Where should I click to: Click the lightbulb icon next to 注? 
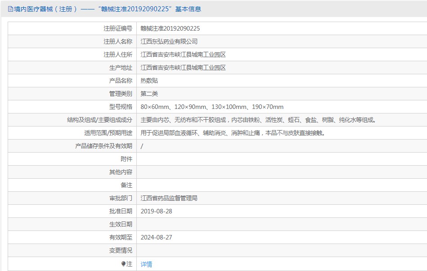pyautogui.click(x=123, y=264)
